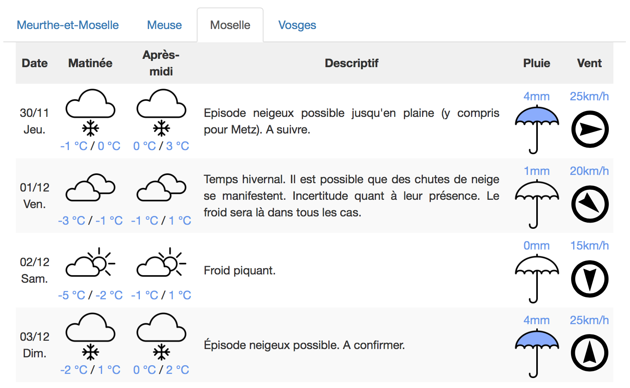Click the Pluie column header

(x=537, y=63)
